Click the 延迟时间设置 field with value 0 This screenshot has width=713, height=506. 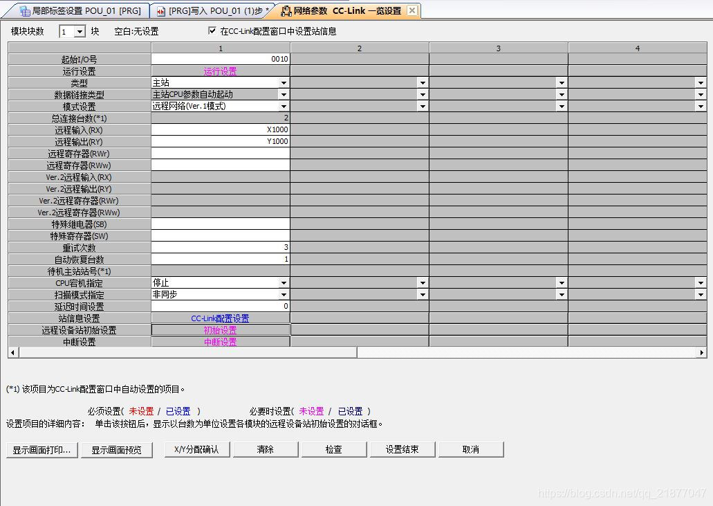pos(221,306)
